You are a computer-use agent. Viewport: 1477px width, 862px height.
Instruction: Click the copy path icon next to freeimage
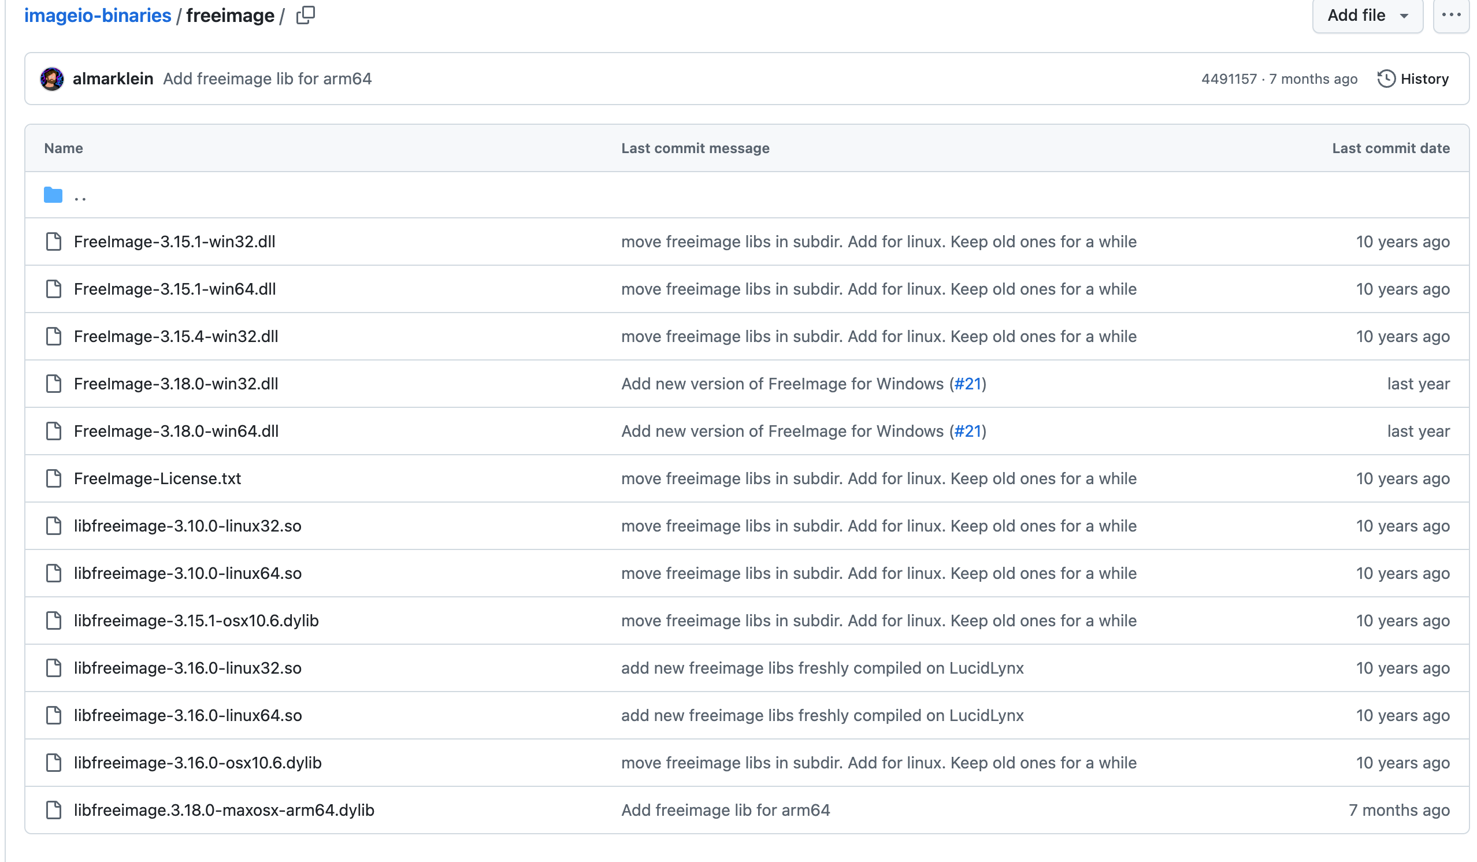click(x=305, y=15)
